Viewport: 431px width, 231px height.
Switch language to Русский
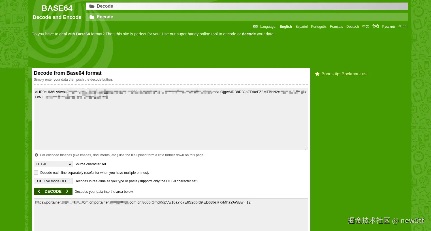[389, 27]
